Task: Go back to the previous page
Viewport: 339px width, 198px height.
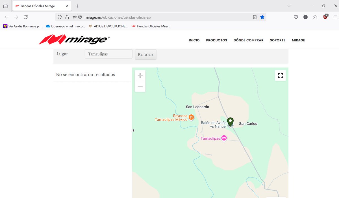Action: click(6, 17)
